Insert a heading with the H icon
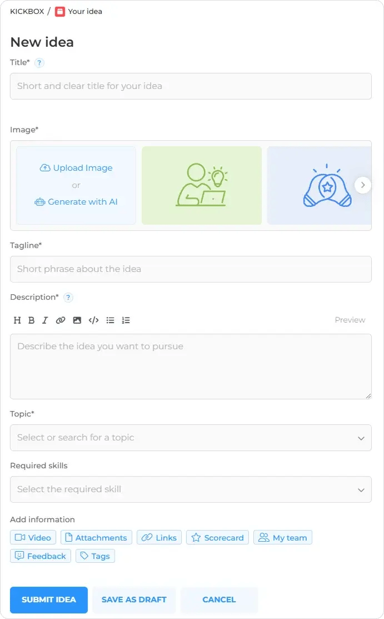Screen dimensions: 384x619 (x=17, y=320)
